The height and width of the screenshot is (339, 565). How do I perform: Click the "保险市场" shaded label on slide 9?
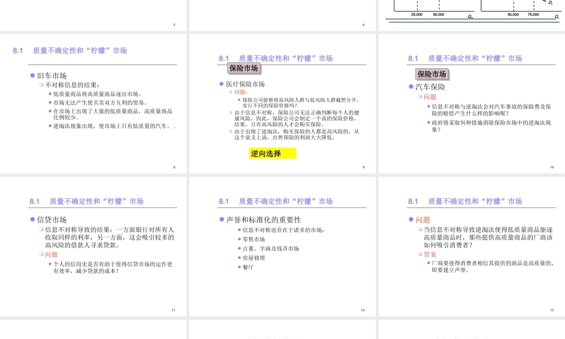(x=243, y=69)
